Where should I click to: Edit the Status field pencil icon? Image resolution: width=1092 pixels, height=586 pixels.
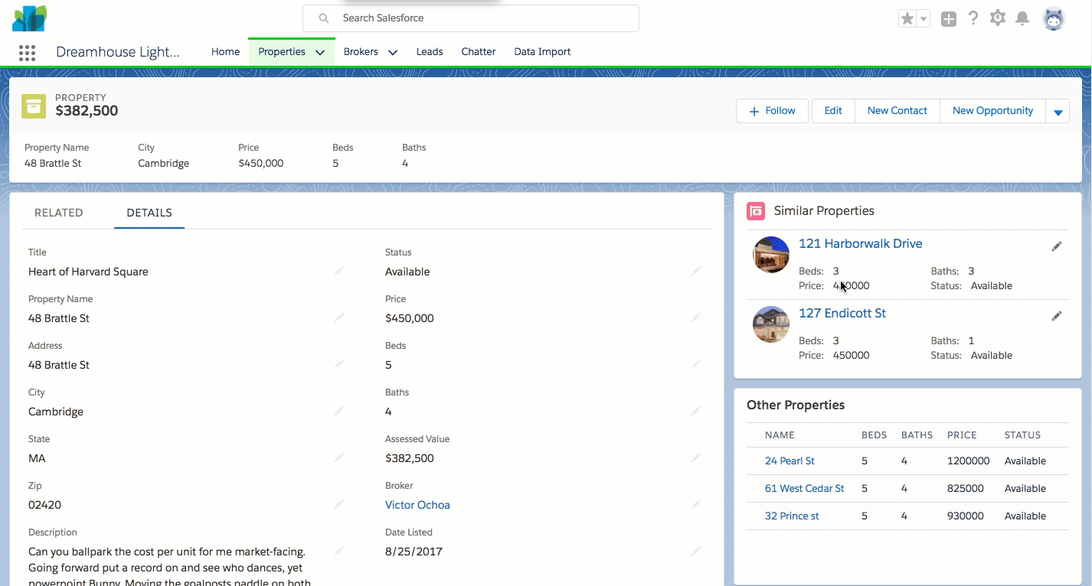pyautogui.click(x=696, y=271)
